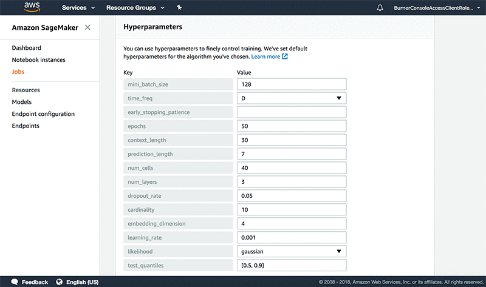Screen dimensions: 486x287
Task: Click the pin shortcut icon in header
Action: click(179, 7)
